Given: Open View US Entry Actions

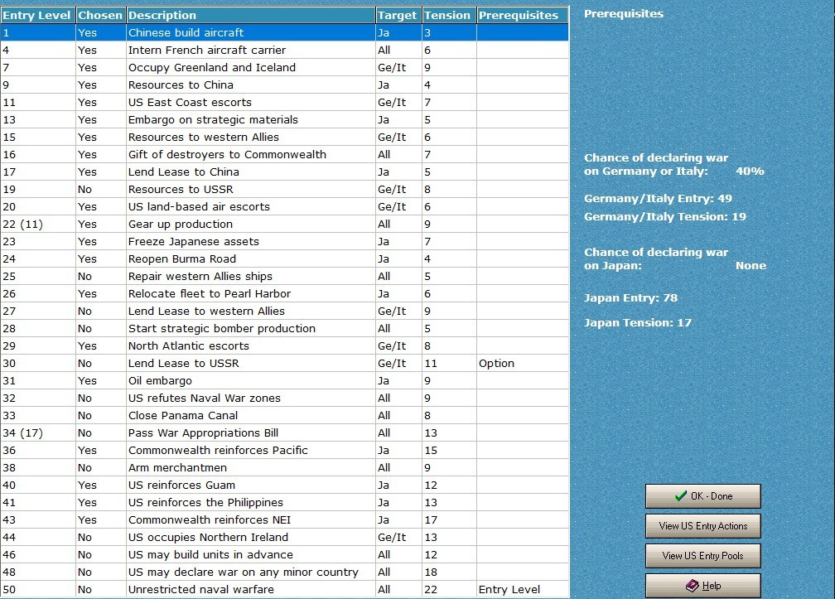Looking at the screenshot, I should coord(703,526).
